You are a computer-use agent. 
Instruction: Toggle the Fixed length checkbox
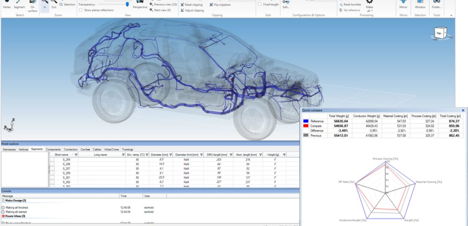260,5
